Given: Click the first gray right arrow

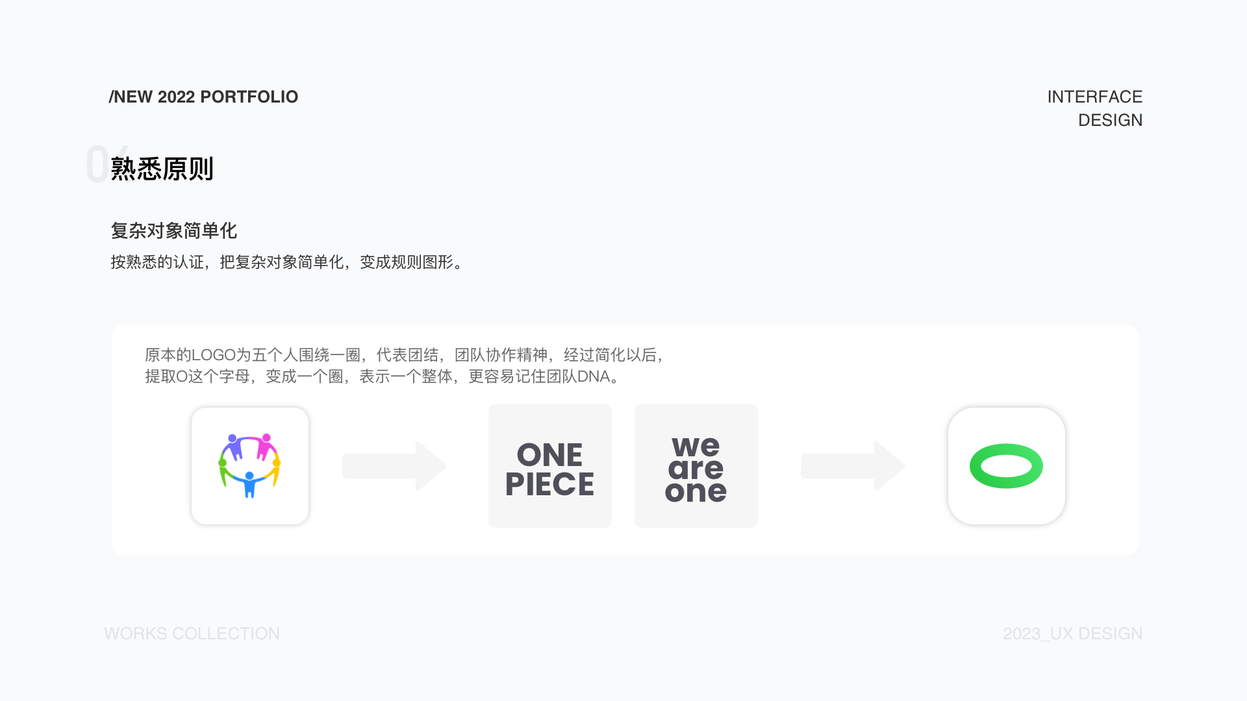Looking at the screenshot, I should [395, 466].
